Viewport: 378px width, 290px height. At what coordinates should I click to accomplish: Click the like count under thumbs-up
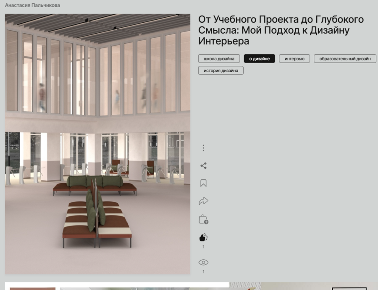(x=203, y=247)
